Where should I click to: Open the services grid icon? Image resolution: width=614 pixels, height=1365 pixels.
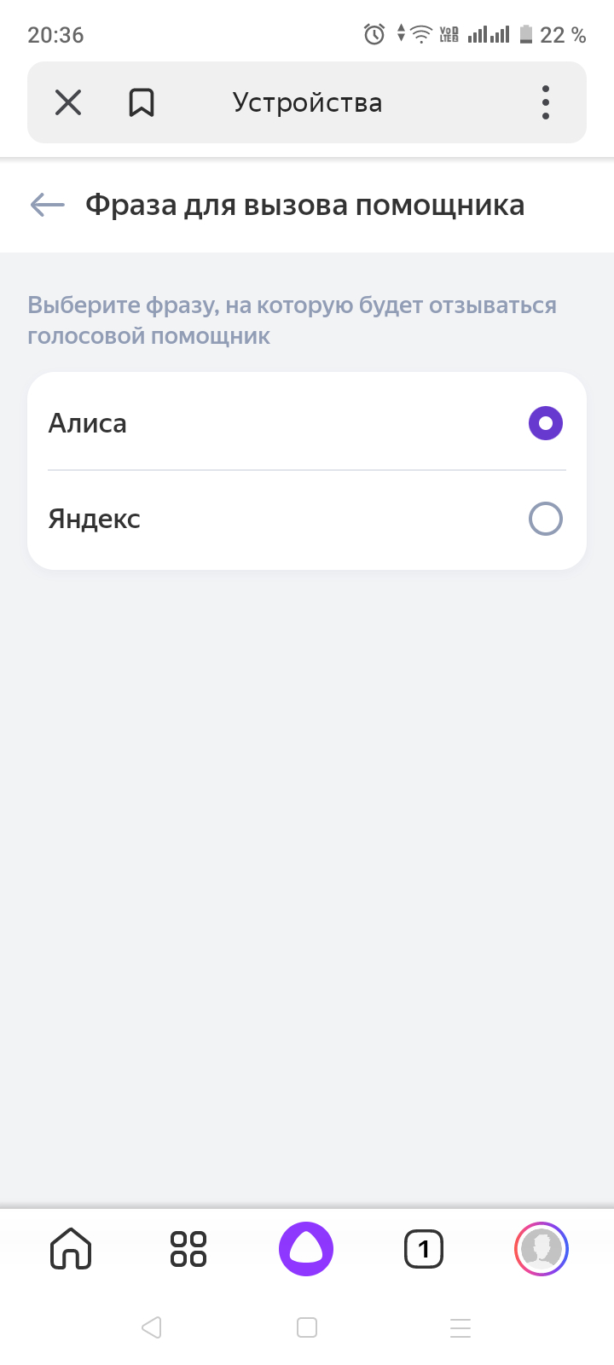[188, 1249]
